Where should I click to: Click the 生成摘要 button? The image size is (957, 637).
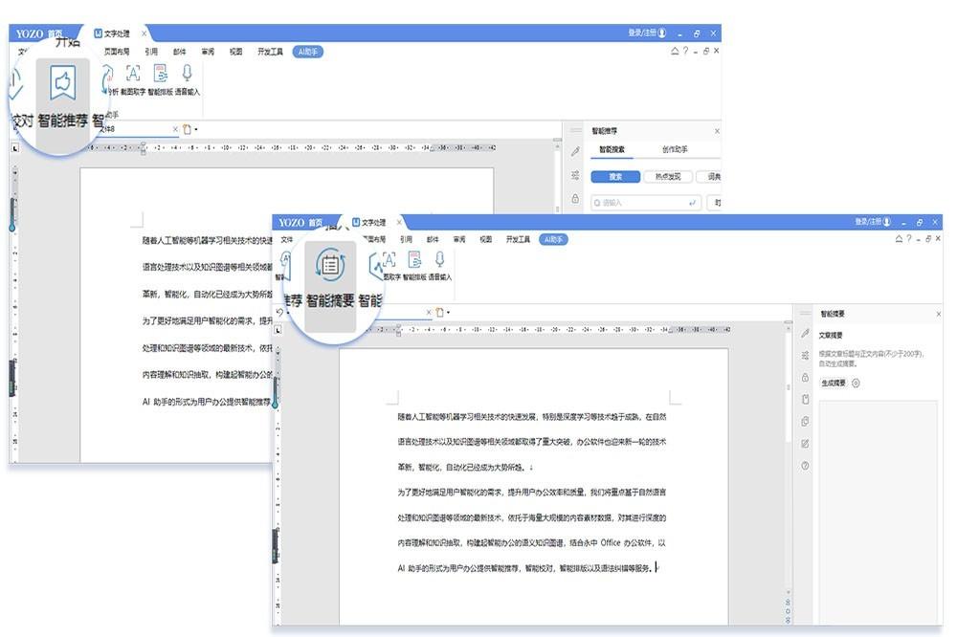point(834,384)
